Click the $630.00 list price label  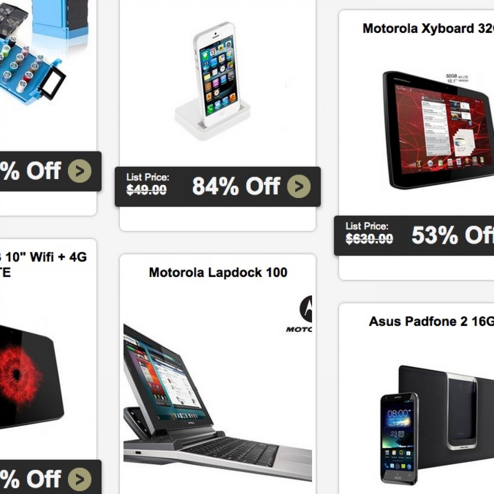tap(369, 238)
